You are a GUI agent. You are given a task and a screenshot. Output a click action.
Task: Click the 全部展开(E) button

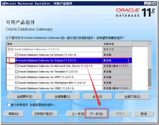pyautogui.click(x=25, y=97)
